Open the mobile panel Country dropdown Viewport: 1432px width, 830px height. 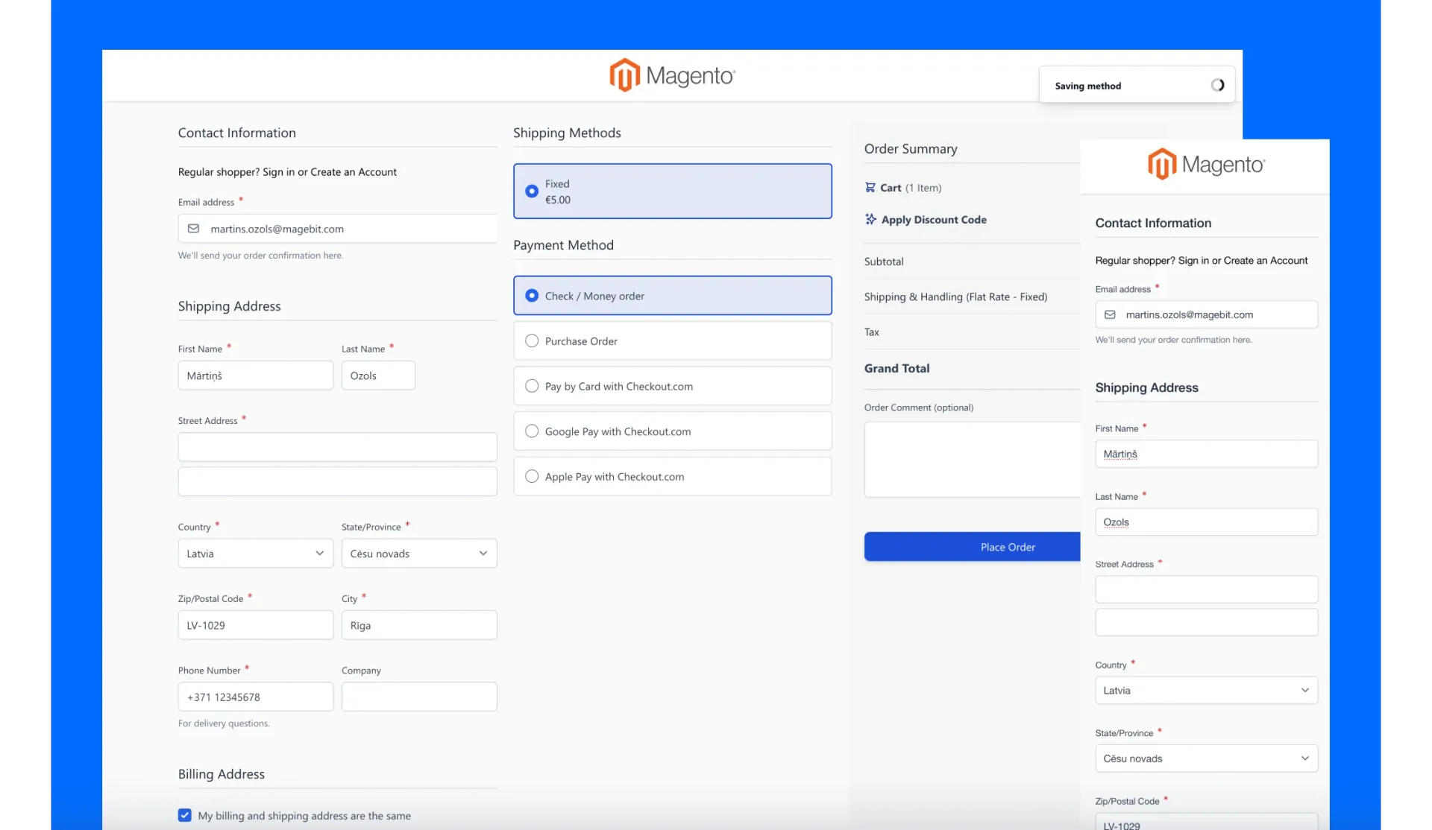tap(1206, 690)
